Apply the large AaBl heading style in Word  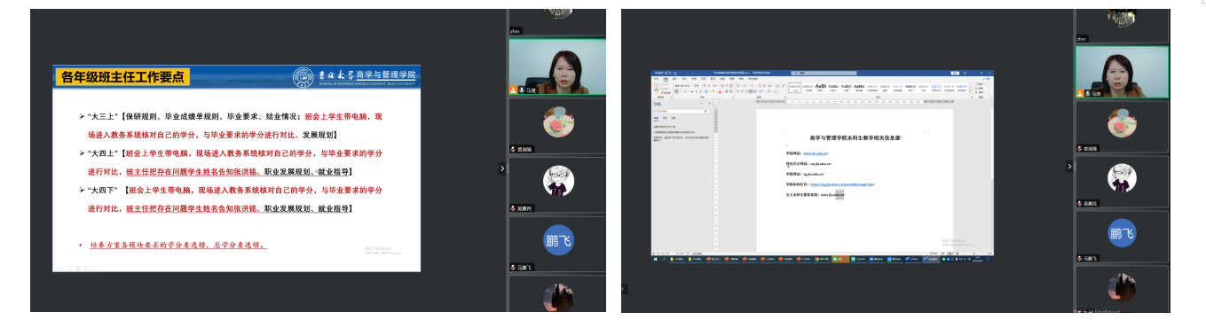pyautogui.click(x=821, y=87)
